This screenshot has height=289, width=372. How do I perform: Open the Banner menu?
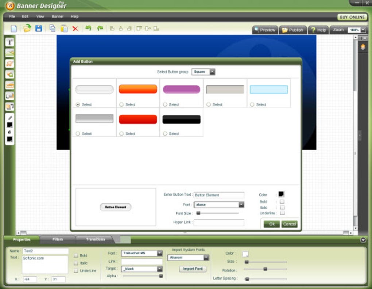(57, 17)
